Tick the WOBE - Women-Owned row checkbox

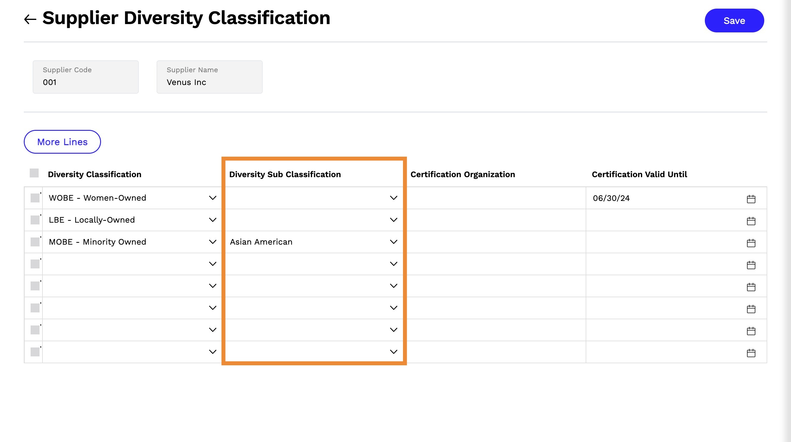tap(35, 198)
